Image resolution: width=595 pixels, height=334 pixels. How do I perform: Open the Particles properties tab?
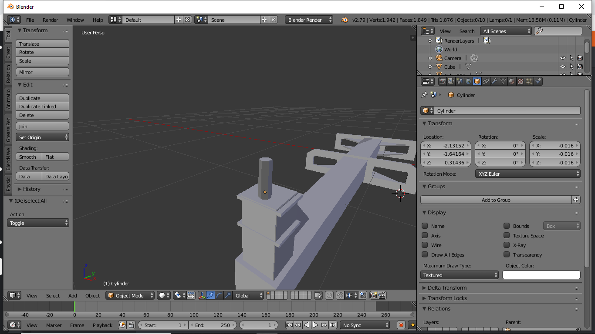[x=529, y=81]
